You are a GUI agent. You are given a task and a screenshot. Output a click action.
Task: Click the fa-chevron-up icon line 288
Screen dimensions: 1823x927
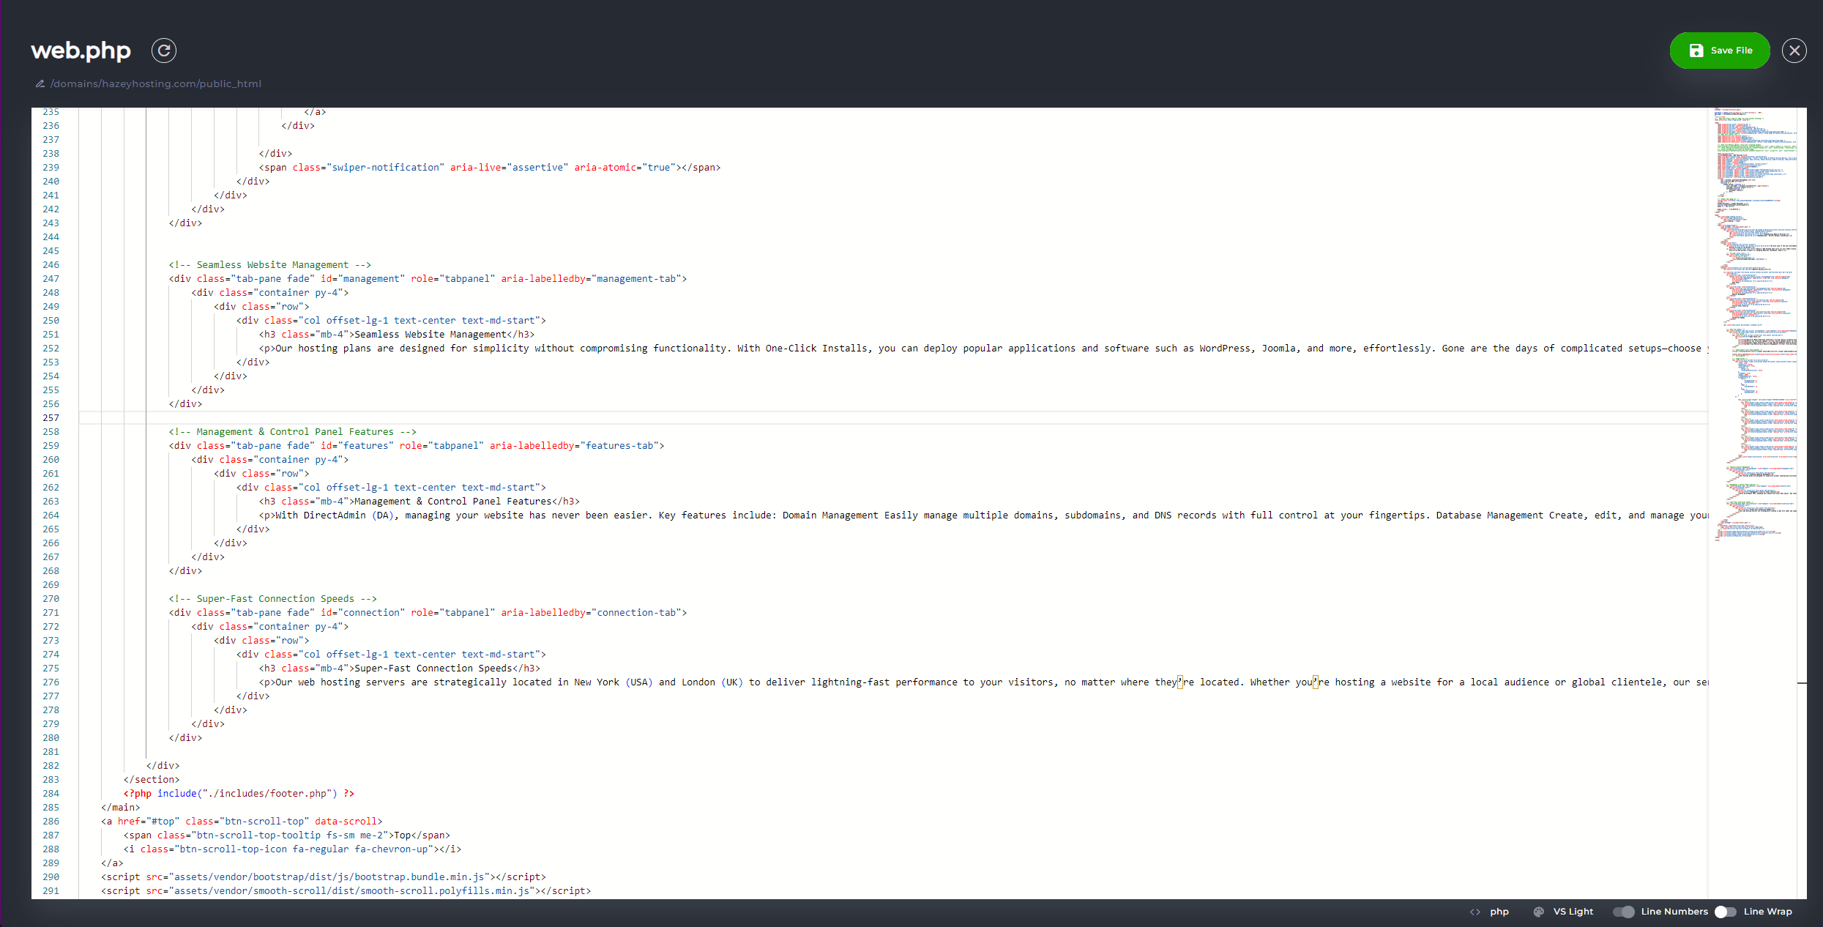pyautogui.click(x=293, y=849)
